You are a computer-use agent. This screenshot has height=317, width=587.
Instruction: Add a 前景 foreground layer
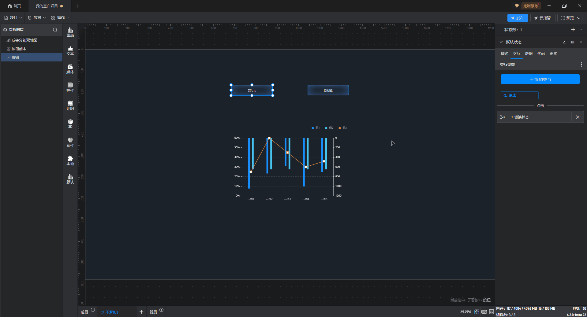(x=93, y=310)
